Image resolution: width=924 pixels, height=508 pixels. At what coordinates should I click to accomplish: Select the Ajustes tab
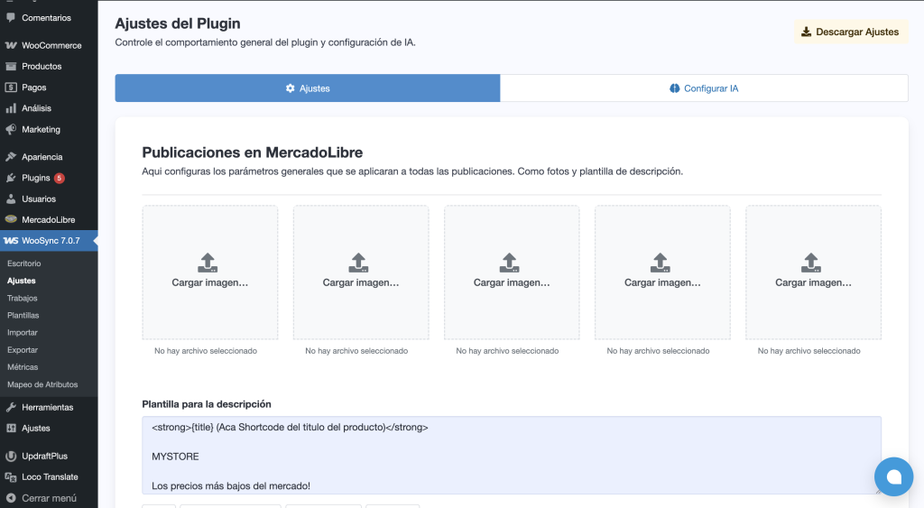308,88
